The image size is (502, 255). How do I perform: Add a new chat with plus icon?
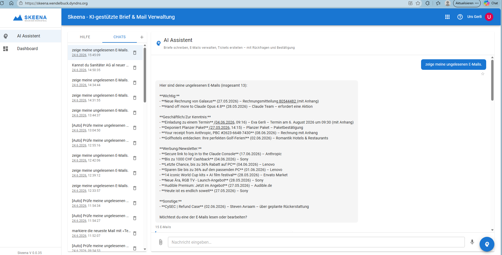tap(142, 37)
